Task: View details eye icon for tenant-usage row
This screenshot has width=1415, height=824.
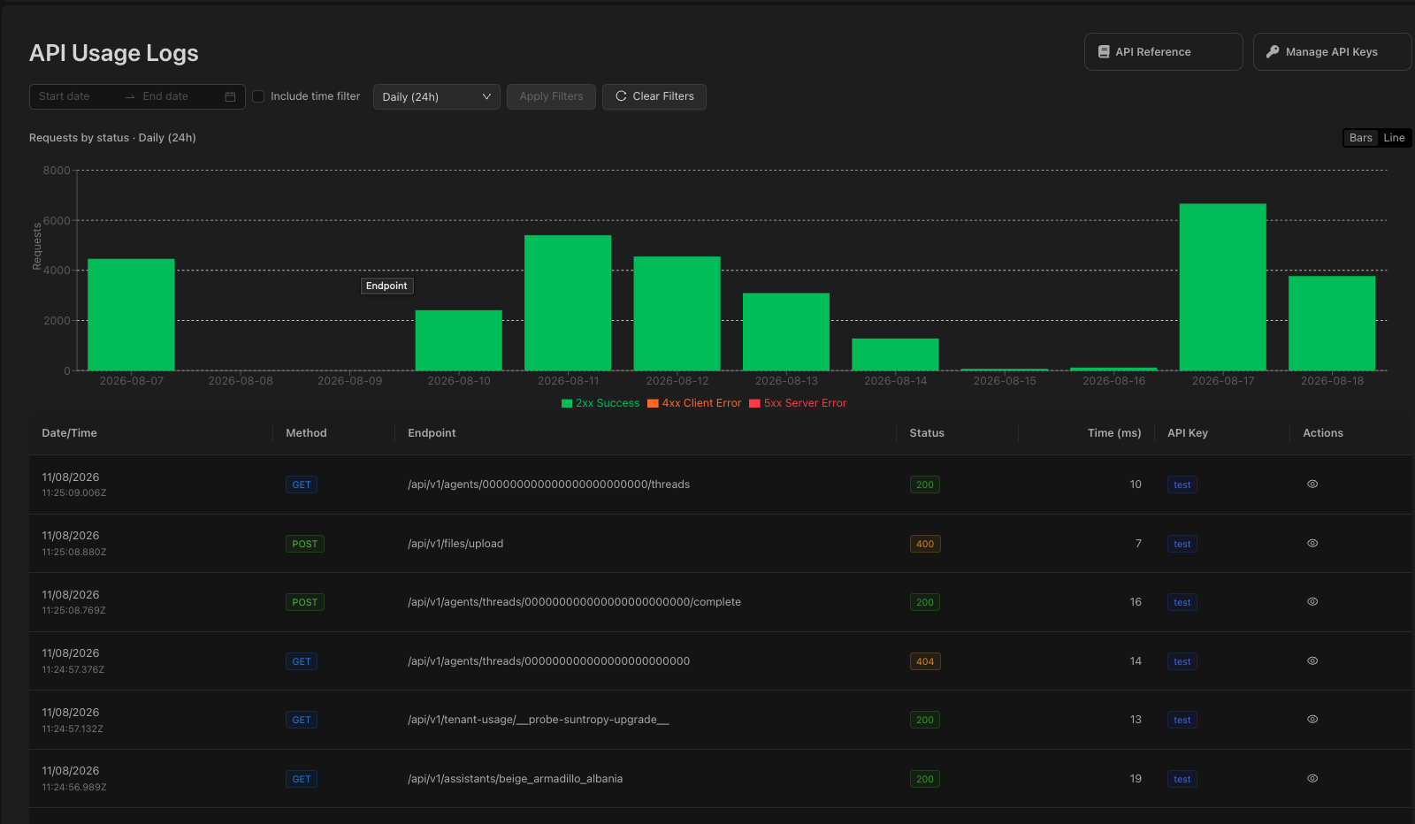Action: [x=1312, y=720]
